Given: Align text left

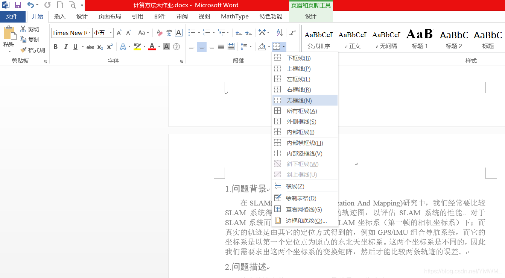Looking at the screenshot, I should coord(192,47).
